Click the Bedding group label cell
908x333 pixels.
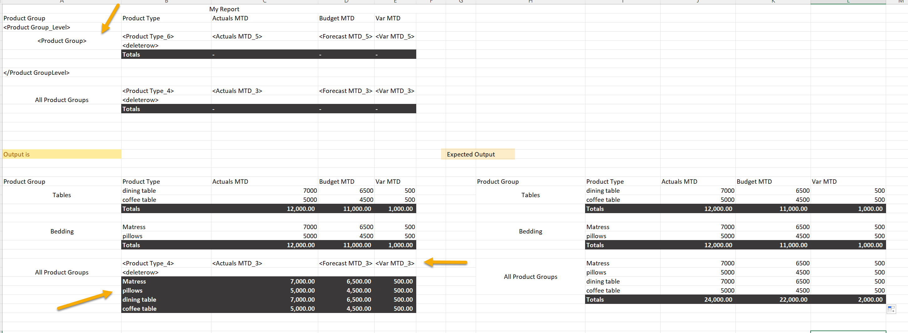pos(62,231)
